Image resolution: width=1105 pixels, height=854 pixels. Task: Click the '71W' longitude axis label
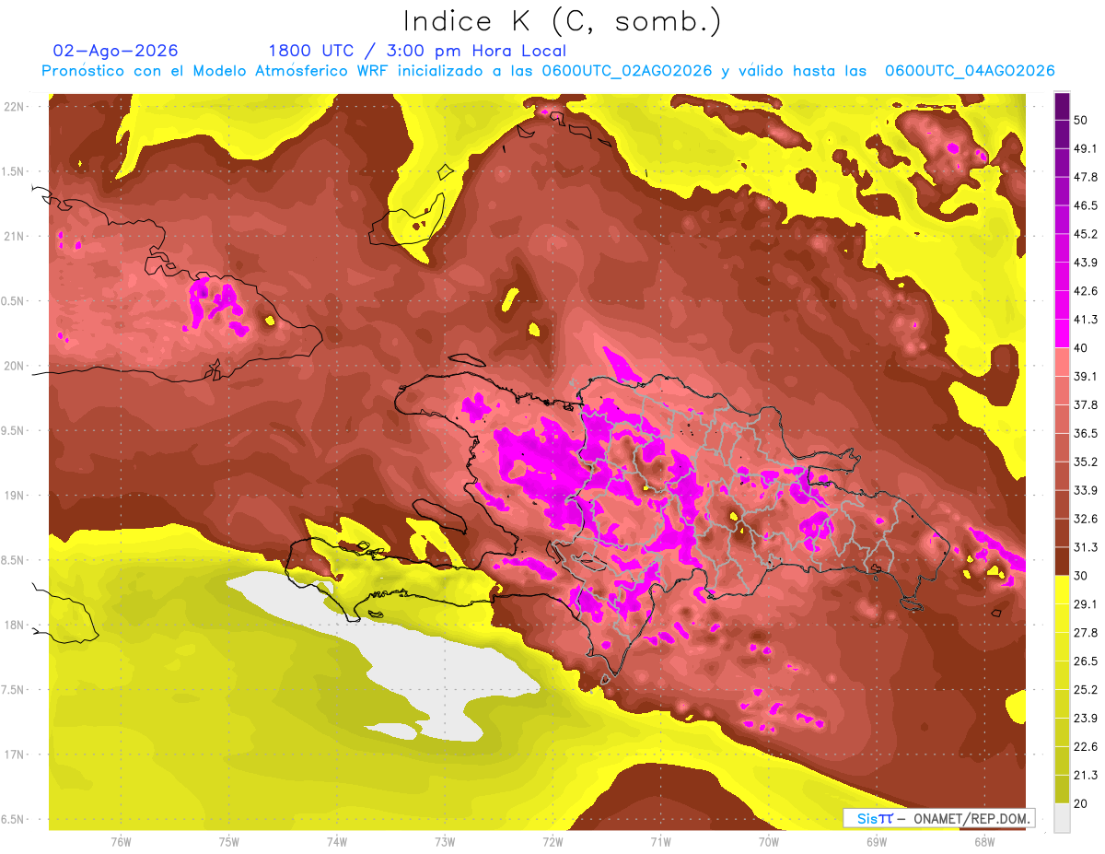tap(660, 841)
